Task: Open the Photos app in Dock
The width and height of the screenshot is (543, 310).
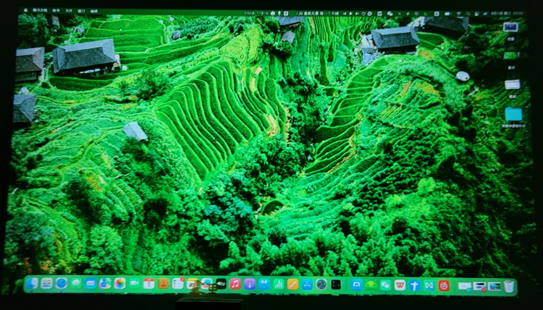Action: (x=120, y=283)
